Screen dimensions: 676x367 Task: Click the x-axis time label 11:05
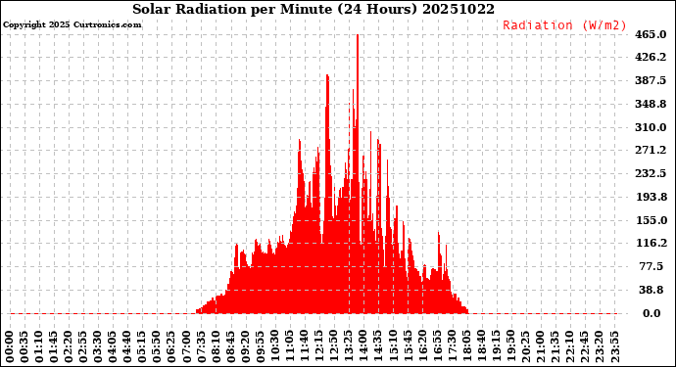tap(290, 347)
